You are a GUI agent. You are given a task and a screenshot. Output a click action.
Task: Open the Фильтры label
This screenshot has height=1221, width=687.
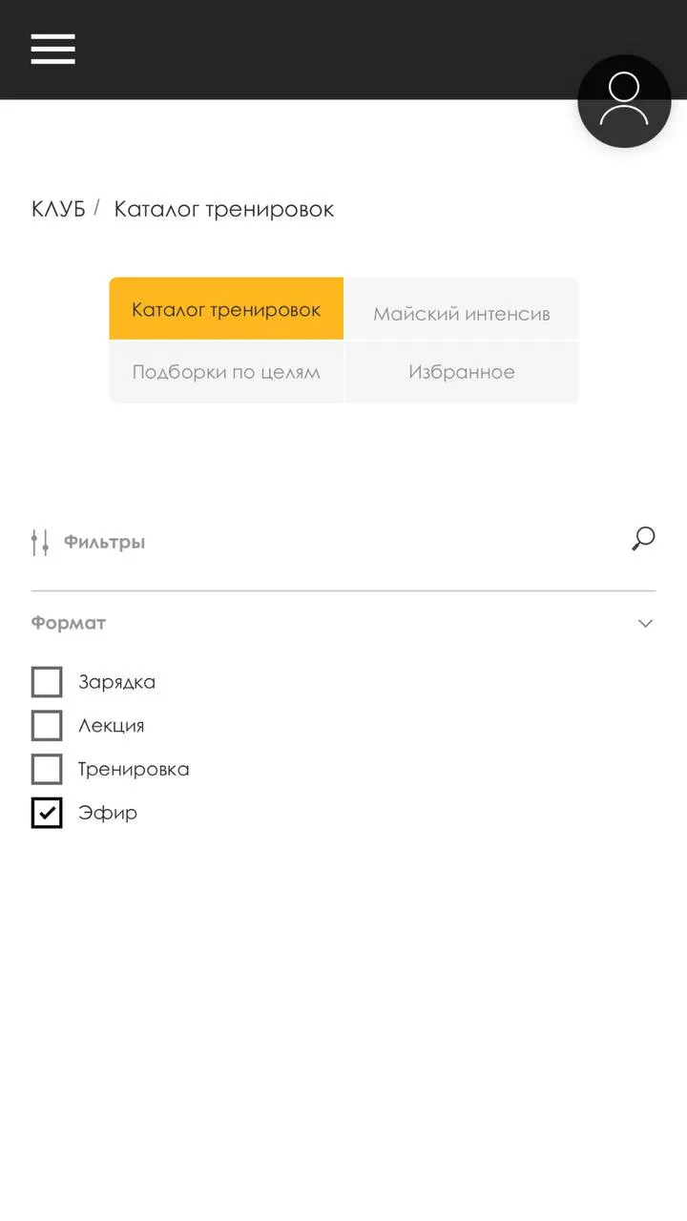point(104,543)
